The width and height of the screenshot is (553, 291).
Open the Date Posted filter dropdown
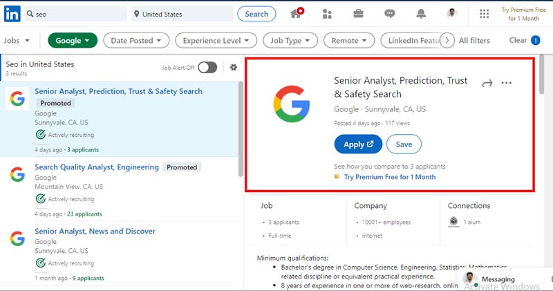pyautogui.click(x=136, y=41)
